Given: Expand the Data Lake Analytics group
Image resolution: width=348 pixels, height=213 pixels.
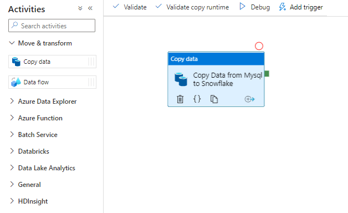Looking at the screenshot, I should pyautogui.click(x=12, y=168).
